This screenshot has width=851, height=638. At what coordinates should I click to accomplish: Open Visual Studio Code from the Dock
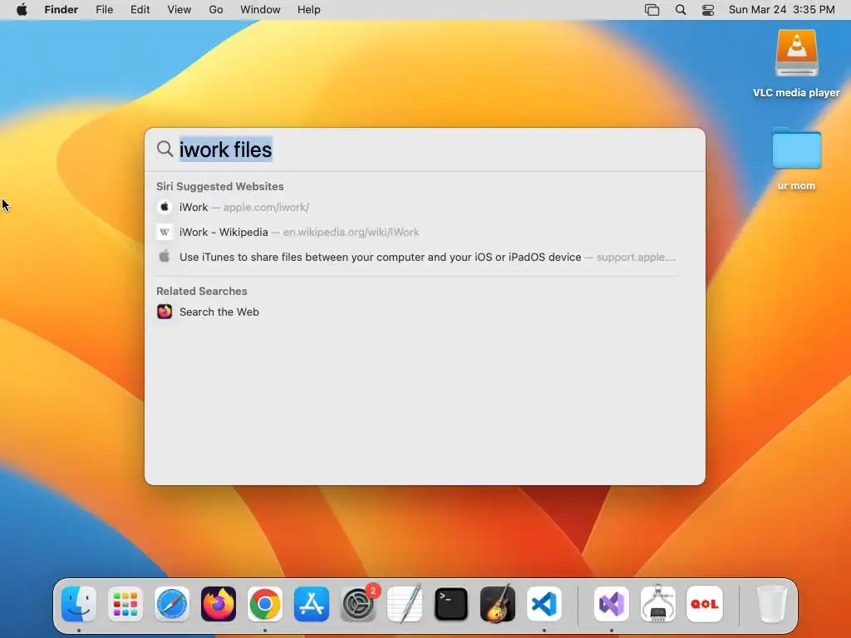544,604
